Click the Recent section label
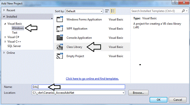This screenshot has height=105, width=190. pyautogui.click(x=11, y=11)
